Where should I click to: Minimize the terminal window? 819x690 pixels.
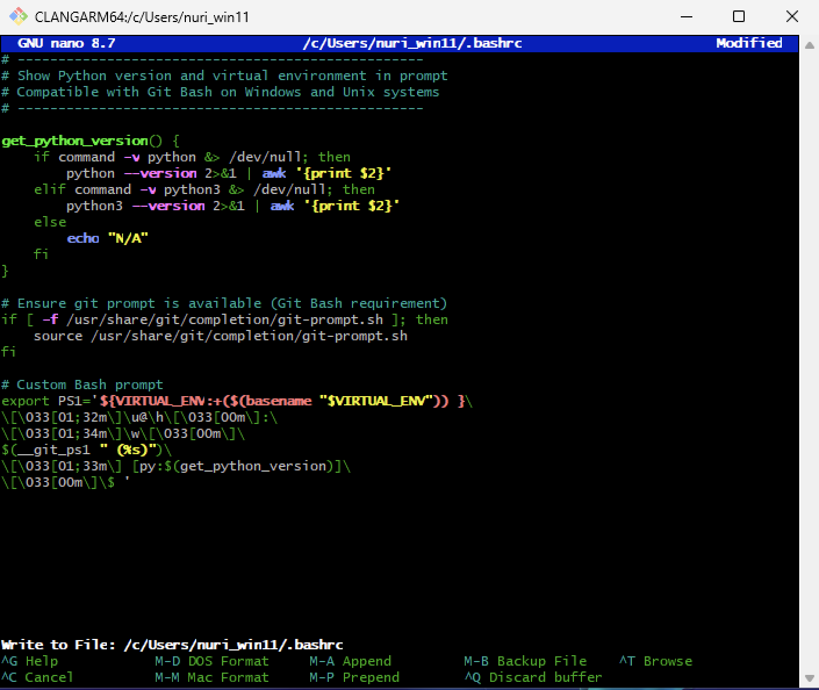(687, 16)
